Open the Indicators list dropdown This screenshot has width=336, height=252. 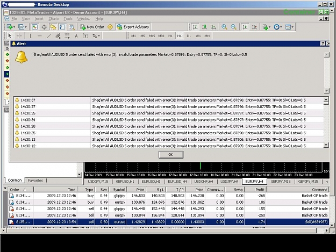point(267,27)
